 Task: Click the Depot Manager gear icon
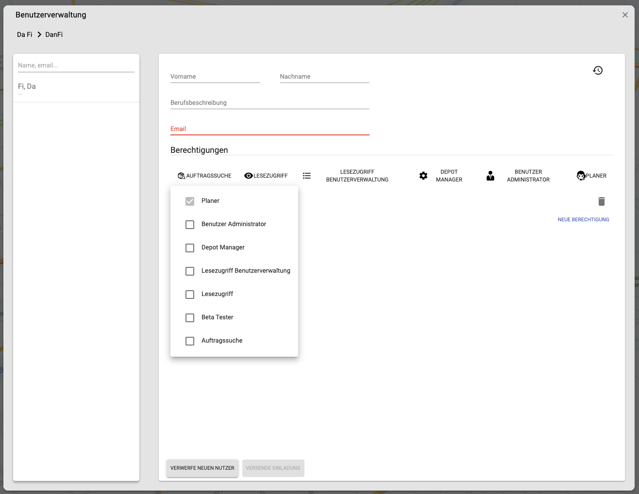pos(423,176)
